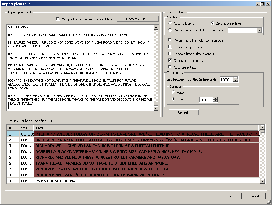Viewport: 272px width, 205px height.
Task: Click the preview list's down scroll arrow
Action: point(262,181)
